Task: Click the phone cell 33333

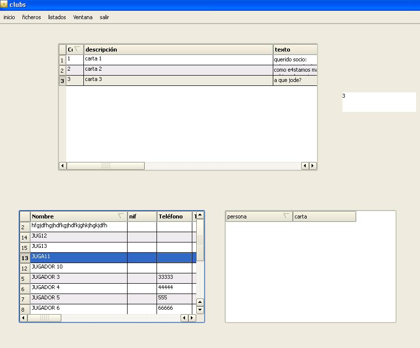Action: click(174, 278)
